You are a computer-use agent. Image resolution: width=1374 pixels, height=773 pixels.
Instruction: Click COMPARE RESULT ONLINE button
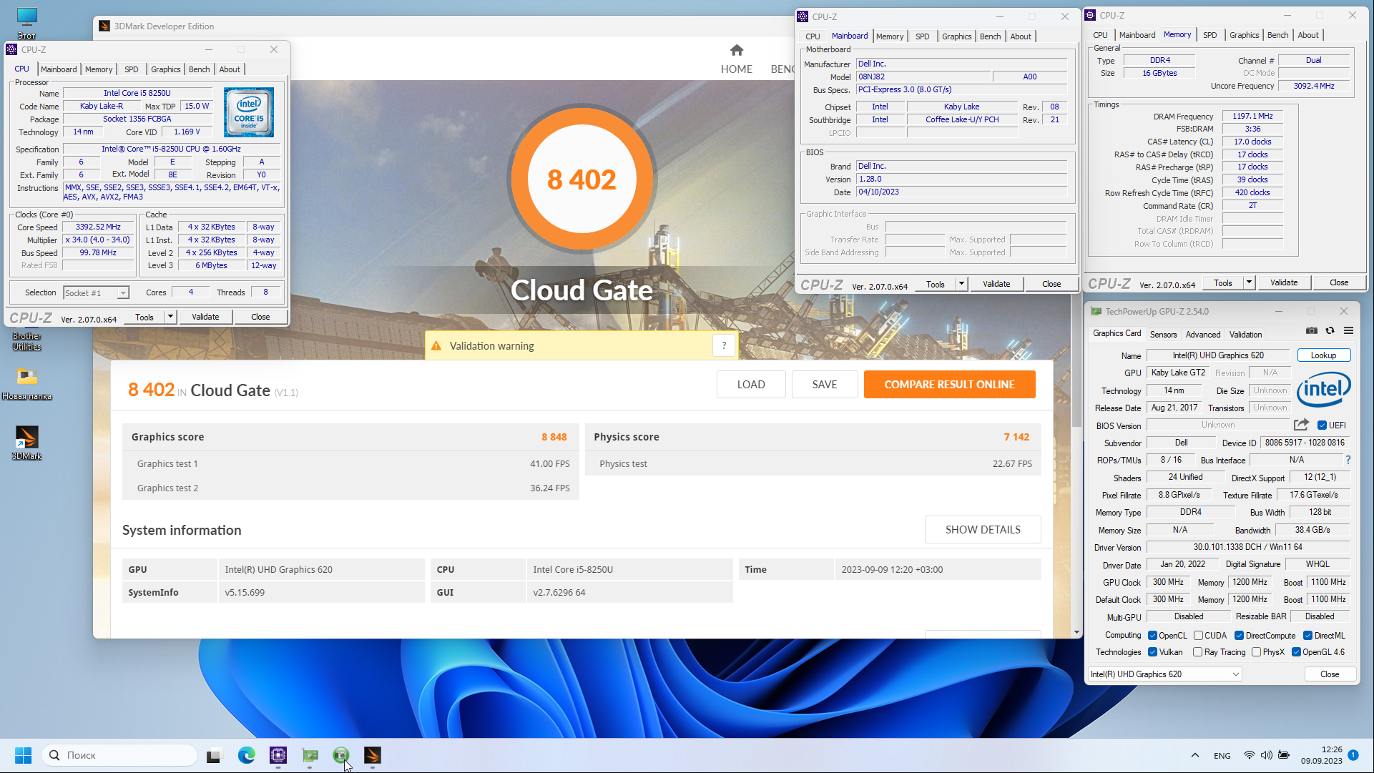[x=949, y=385]
